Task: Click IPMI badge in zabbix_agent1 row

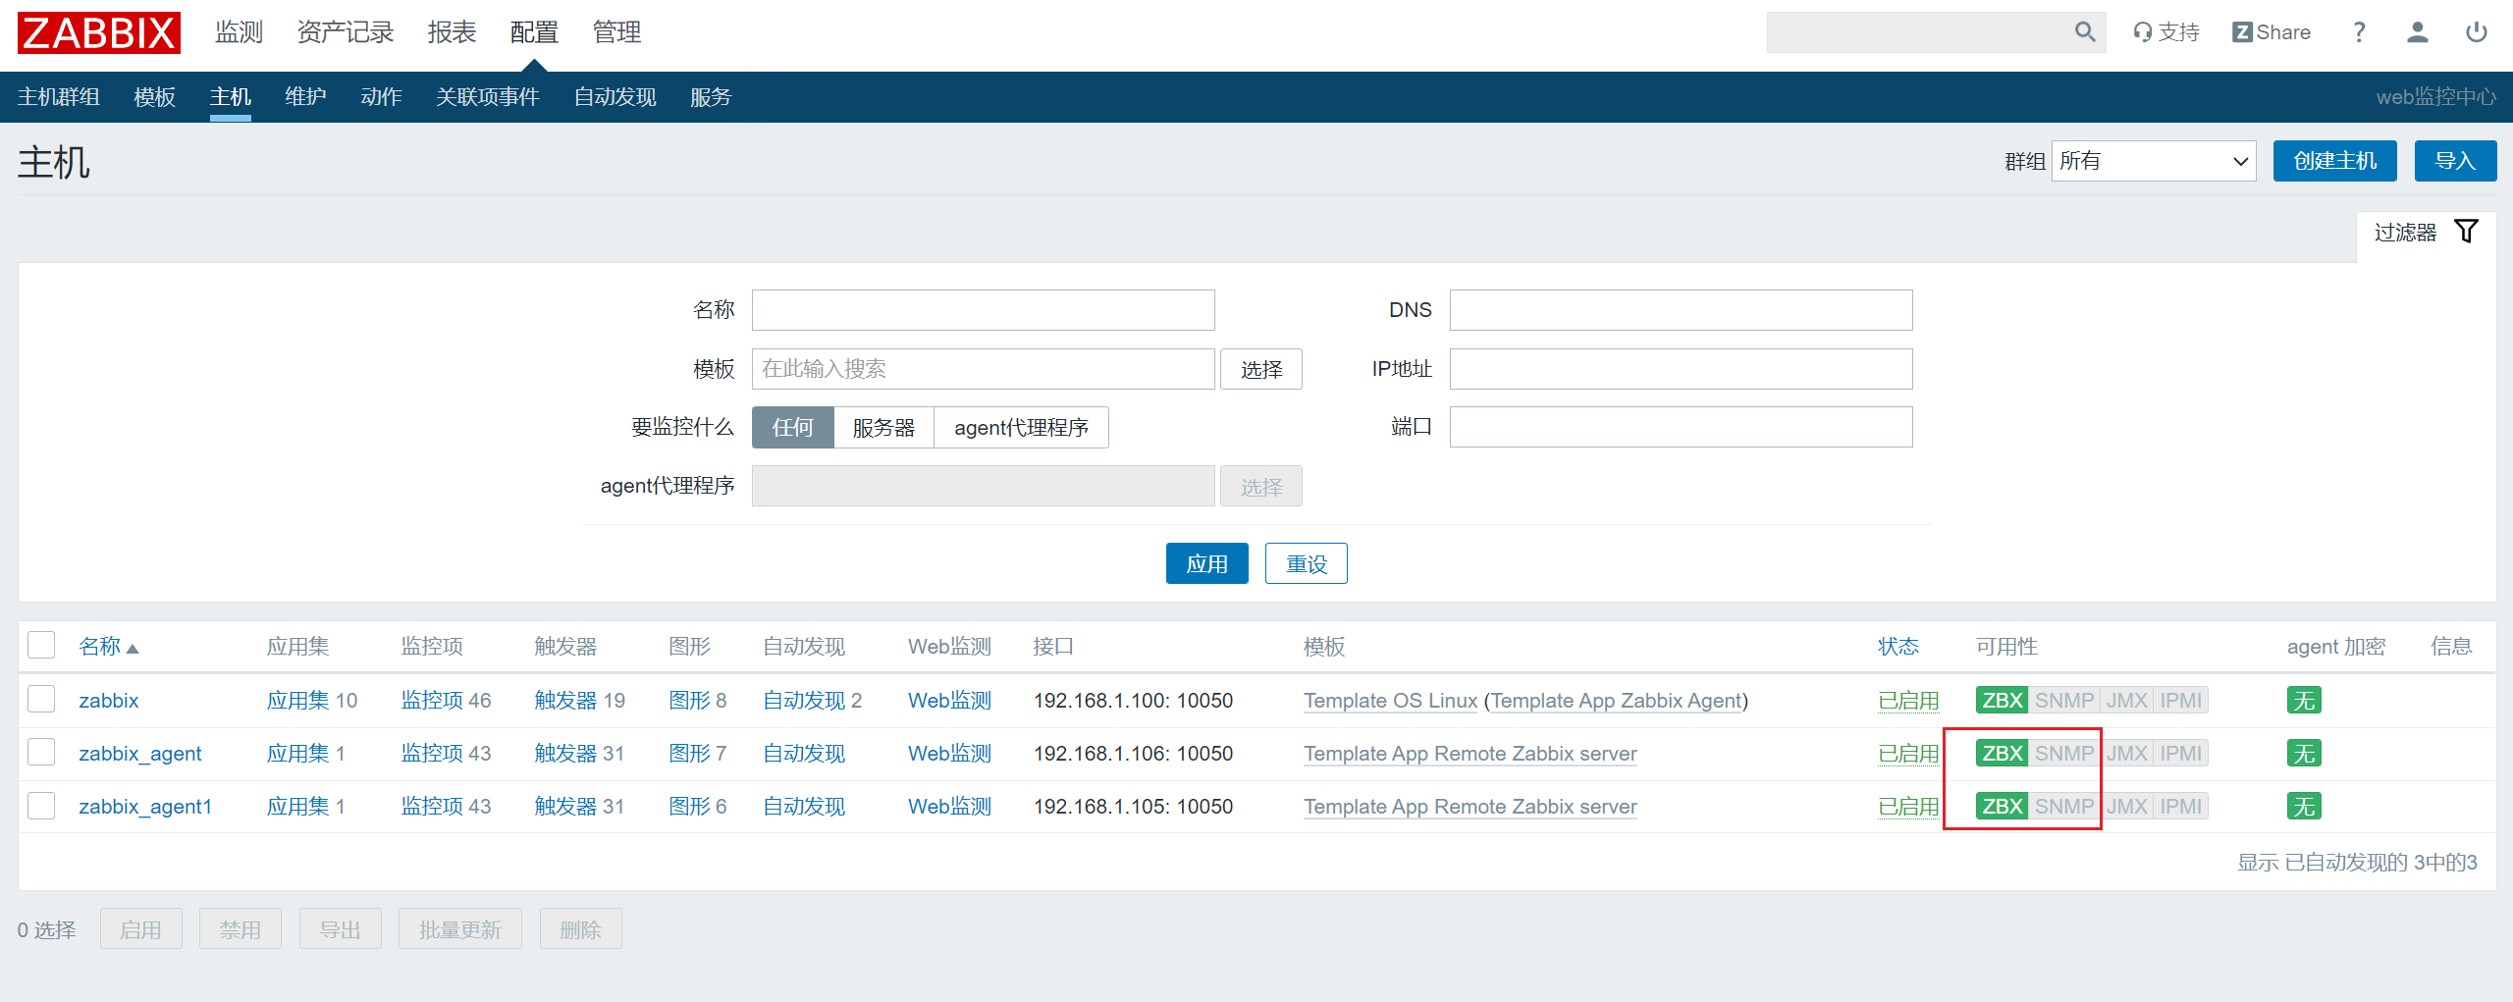Action: (x=2181, y=807)
